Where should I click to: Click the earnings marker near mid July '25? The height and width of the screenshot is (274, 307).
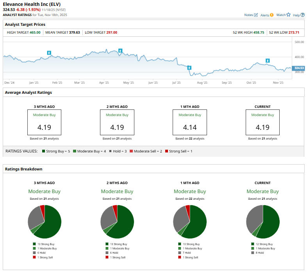click(189, 68)
